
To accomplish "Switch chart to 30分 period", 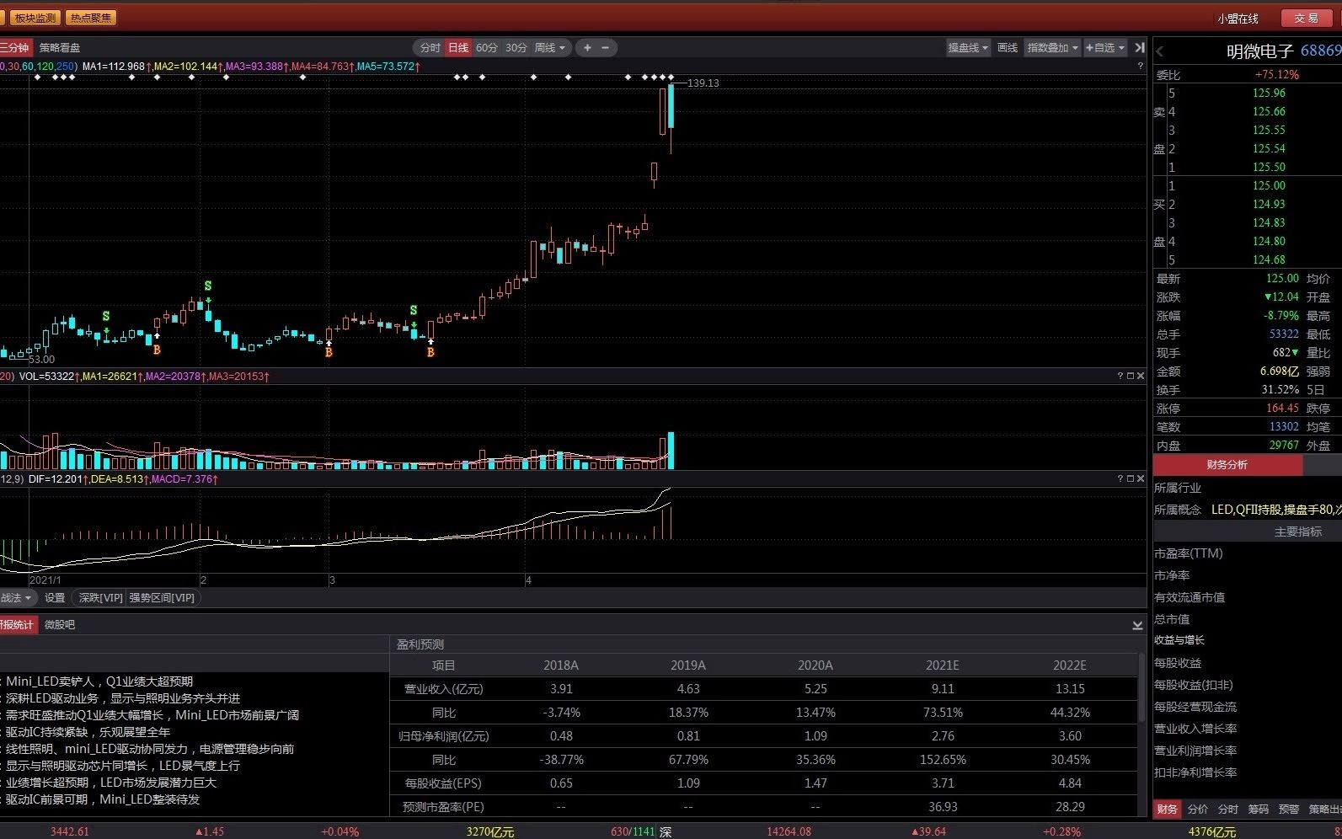I will (516, 48).
